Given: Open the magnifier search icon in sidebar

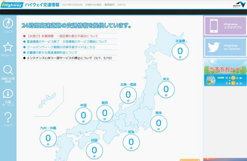Looking at the screenshot, I should pyautogui.click(x=8, y=70).
